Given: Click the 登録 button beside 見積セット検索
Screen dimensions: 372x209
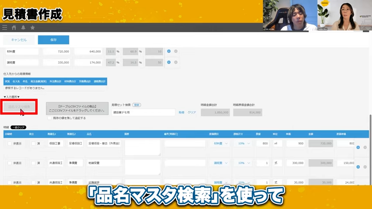Looking at the screenshot, I should click(136, 105).
